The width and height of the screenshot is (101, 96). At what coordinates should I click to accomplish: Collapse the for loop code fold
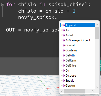(x=3, y=4)
